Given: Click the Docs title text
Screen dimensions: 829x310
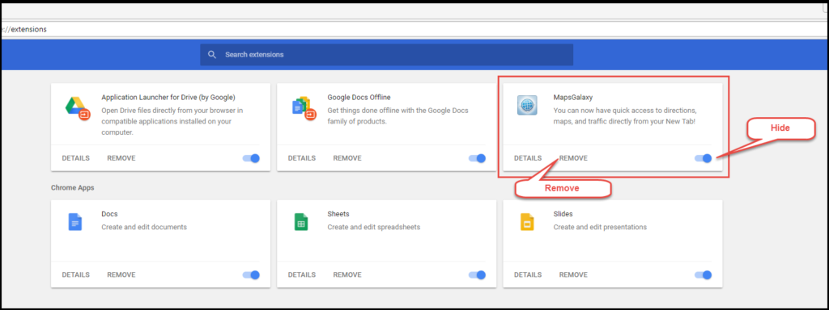Looking at the screenshot, I should pos(109,214).
